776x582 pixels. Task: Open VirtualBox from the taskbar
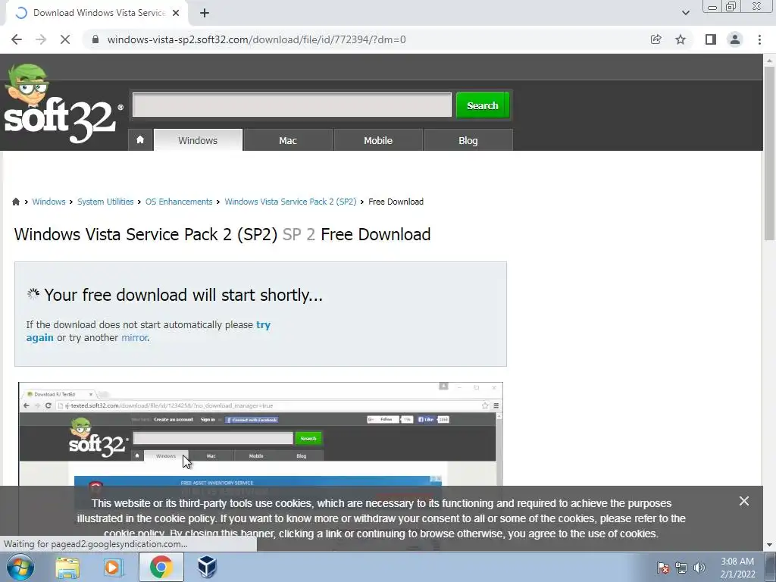click(x=208, y=567)
